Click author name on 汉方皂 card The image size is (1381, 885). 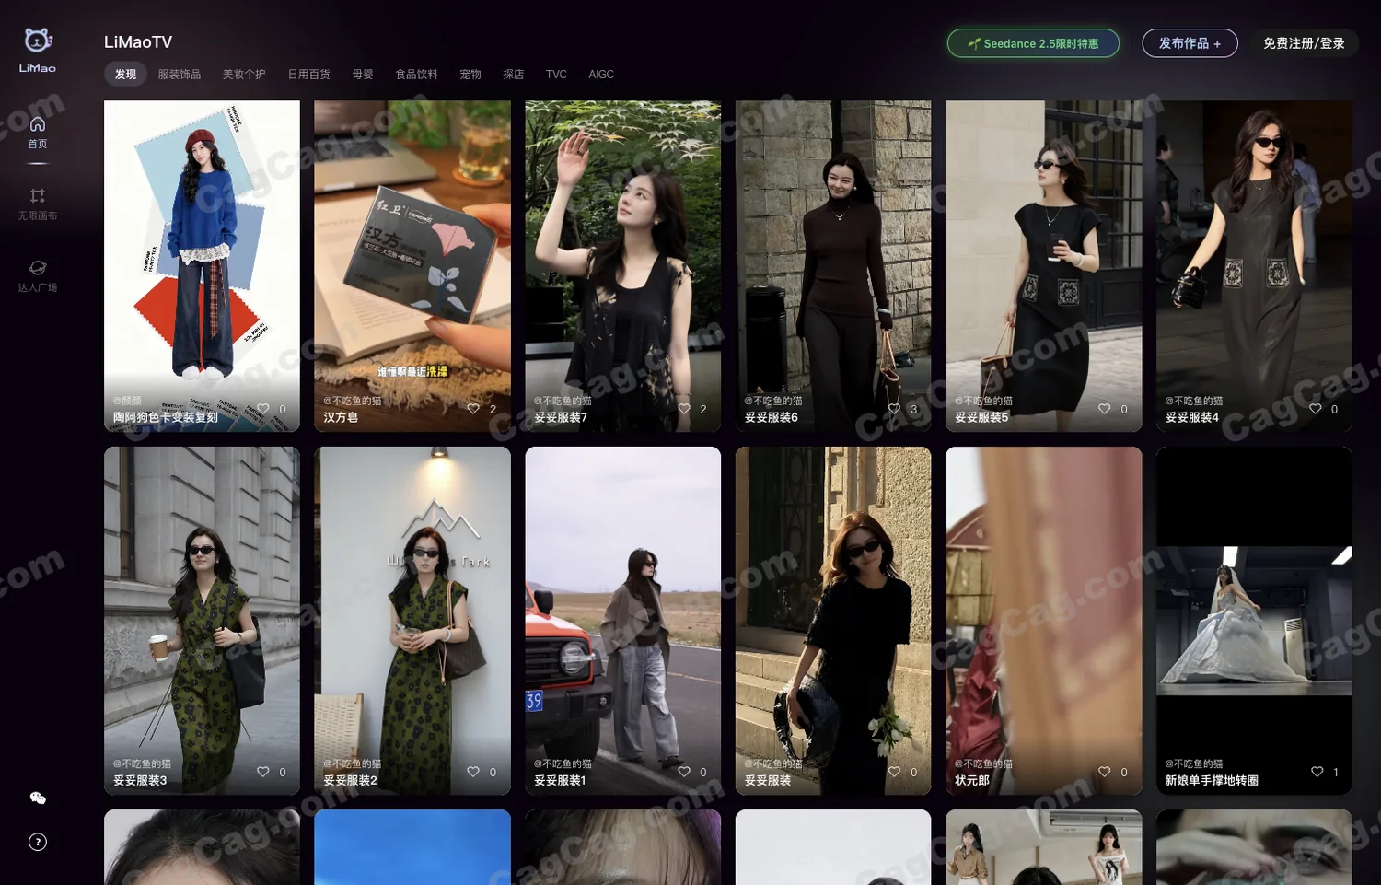click(353, 401)
